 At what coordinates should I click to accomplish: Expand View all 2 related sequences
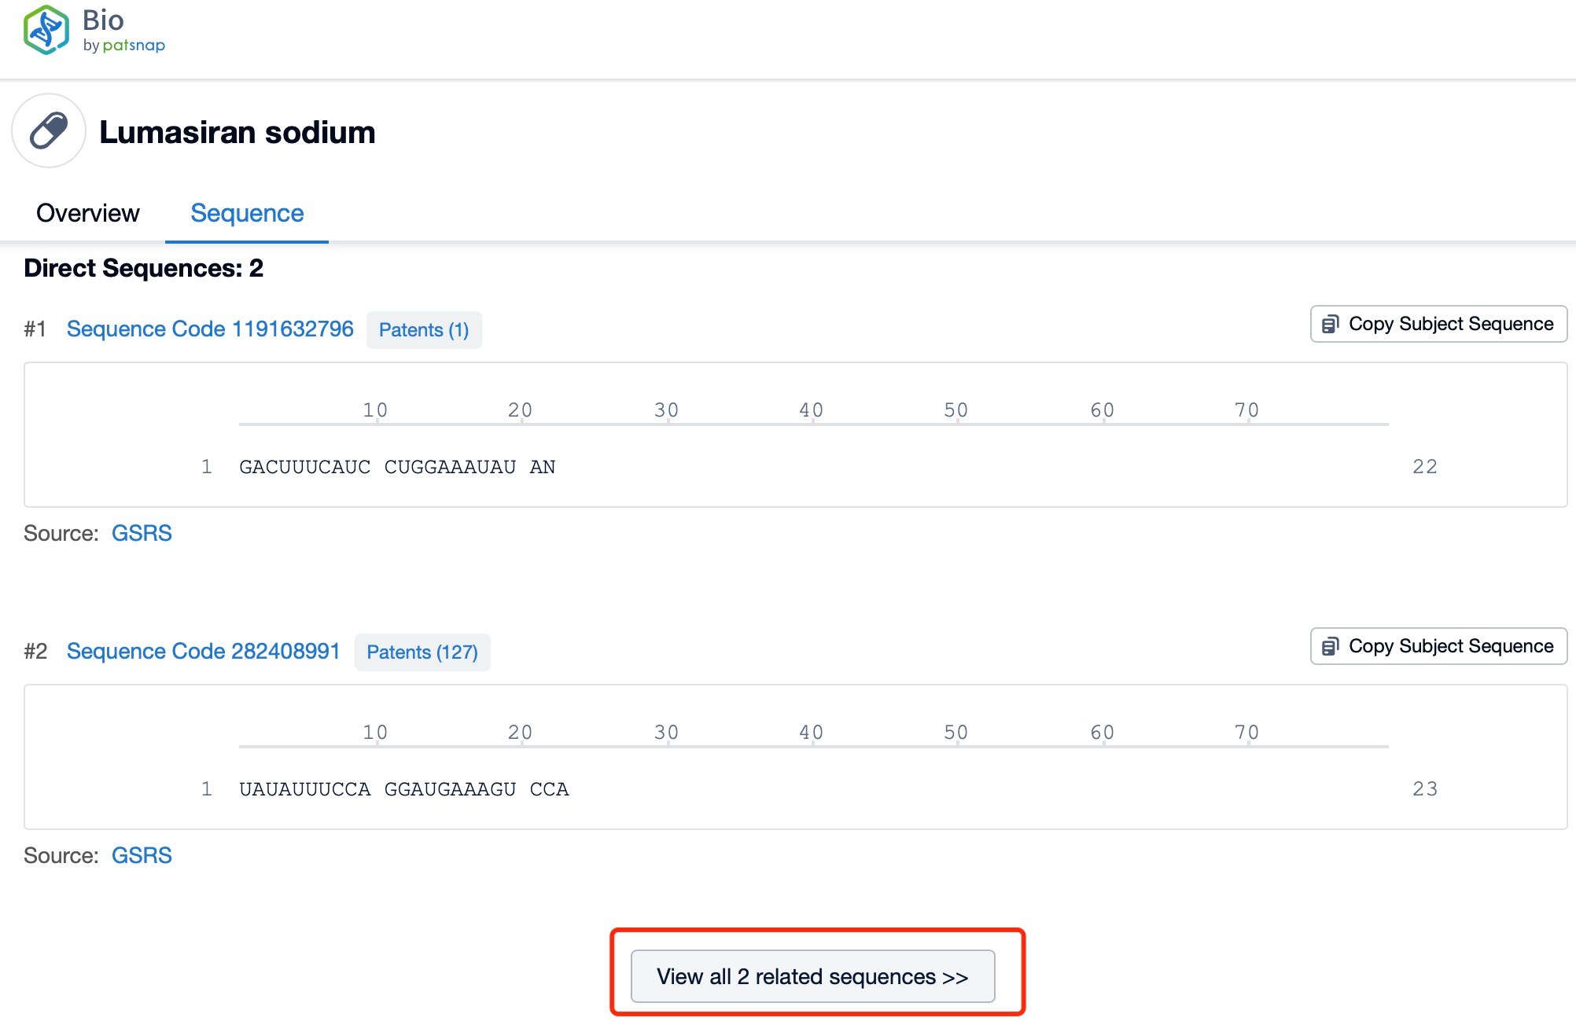click(812, 976)
